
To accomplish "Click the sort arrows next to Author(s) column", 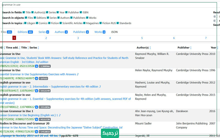I will click(x=150, y=48).
